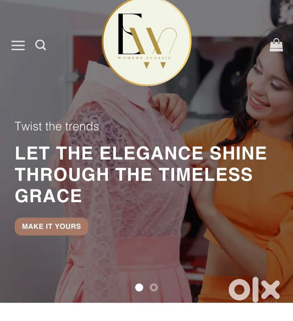293x321 pixels.
Task: Select the first carousel slide dot
Action: [x=139, y=288]
